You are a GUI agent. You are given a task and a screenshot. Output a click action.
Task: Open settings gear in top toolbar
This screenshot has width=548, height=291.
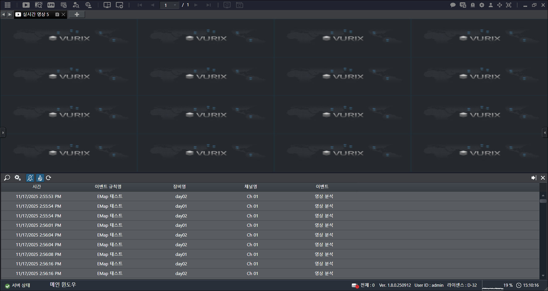[x=482, y=5]
